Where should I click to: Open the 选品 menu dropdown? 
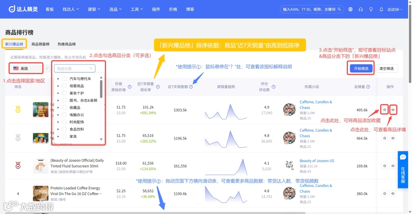[x=115, y=9]
